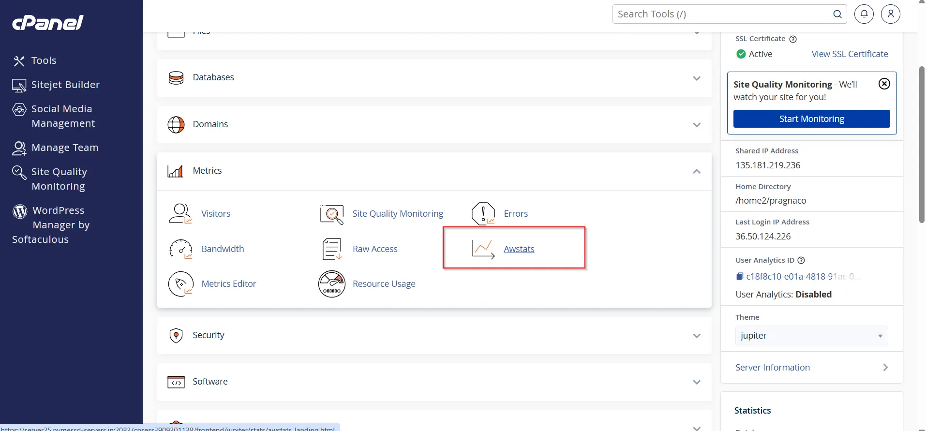Screen dimensions: 926x431
Task: Select the home directory /home2/pragnaco
Action: click(771, 201)
